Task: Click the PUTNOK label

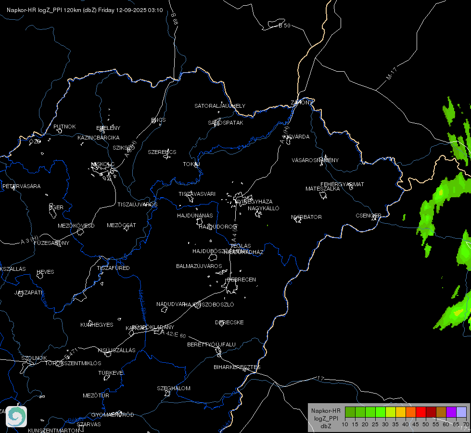Action: click(x=64, y=127)
